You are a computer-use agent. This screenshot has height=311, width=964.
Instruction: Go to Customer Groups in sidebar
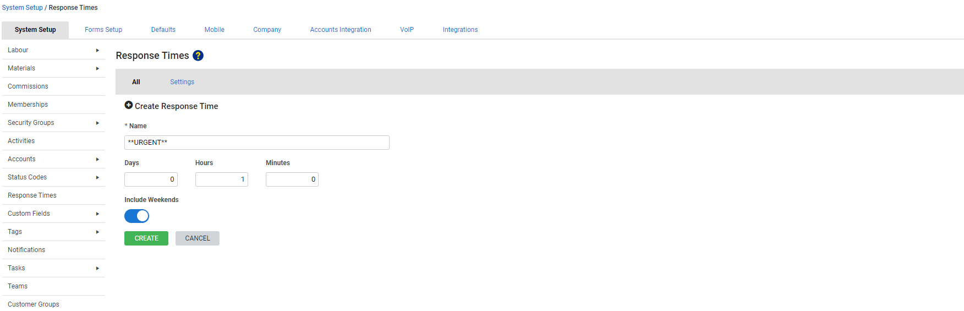(x=34, y=304)
